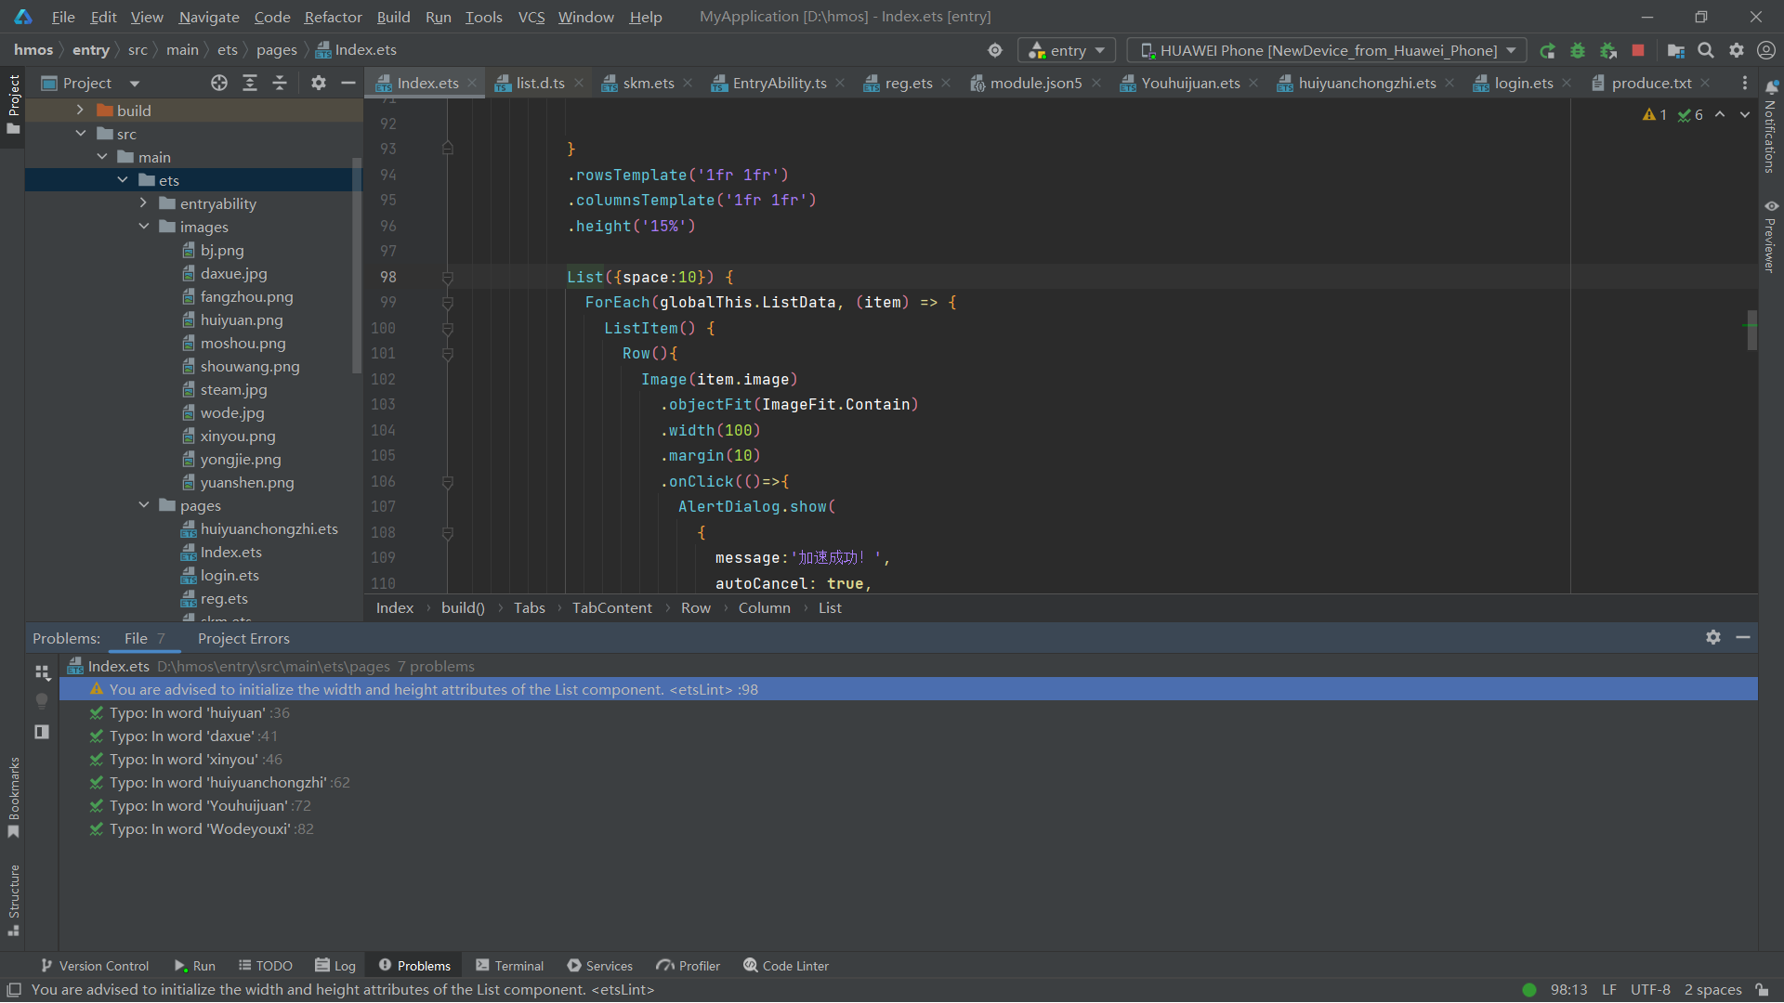Switch to the list.d.ts editor tab
The image size is (1784, 1003).
click(540, 83)
